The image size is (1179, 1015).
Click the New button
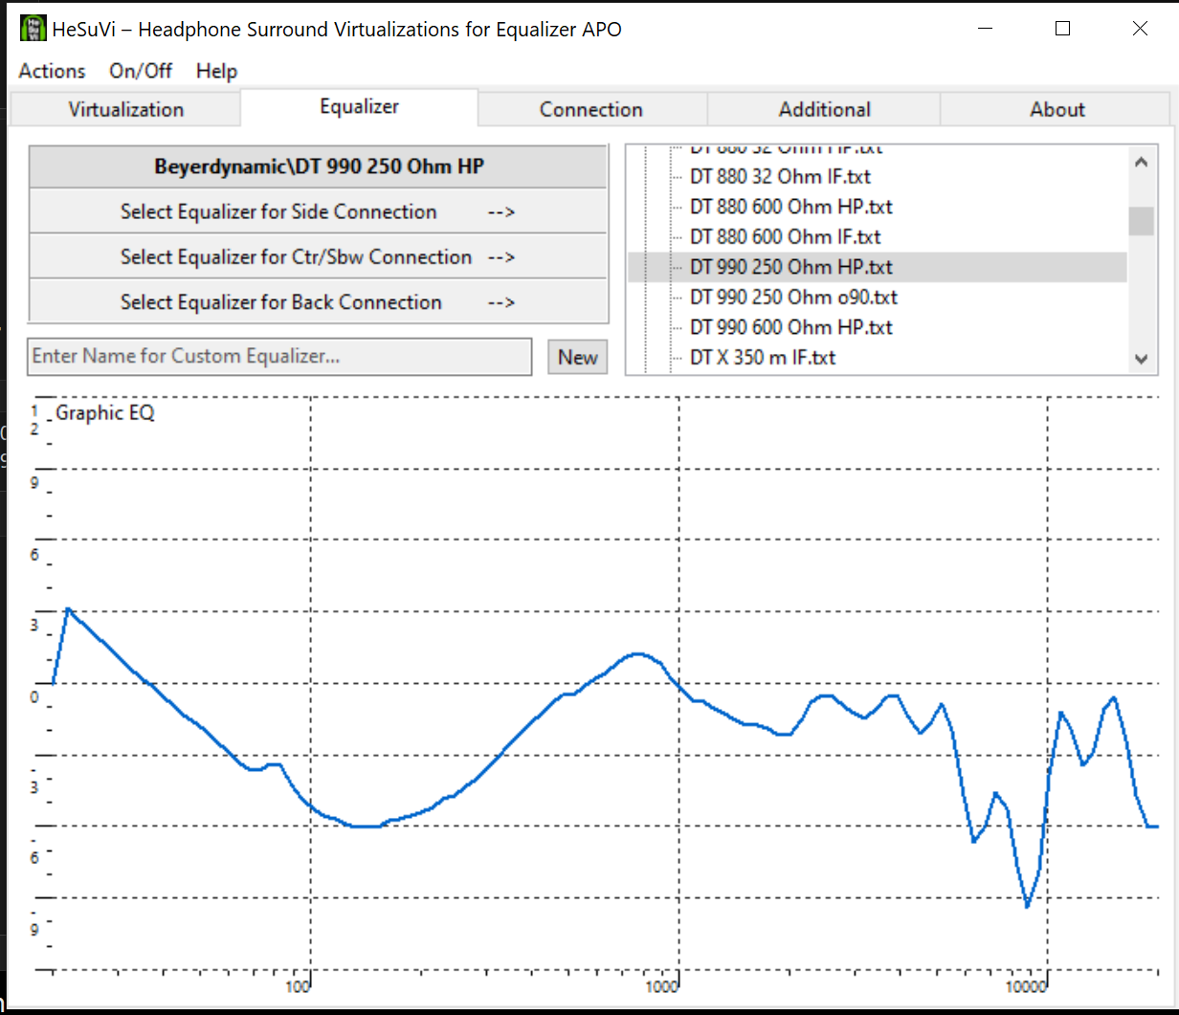[x=578, y=357]
